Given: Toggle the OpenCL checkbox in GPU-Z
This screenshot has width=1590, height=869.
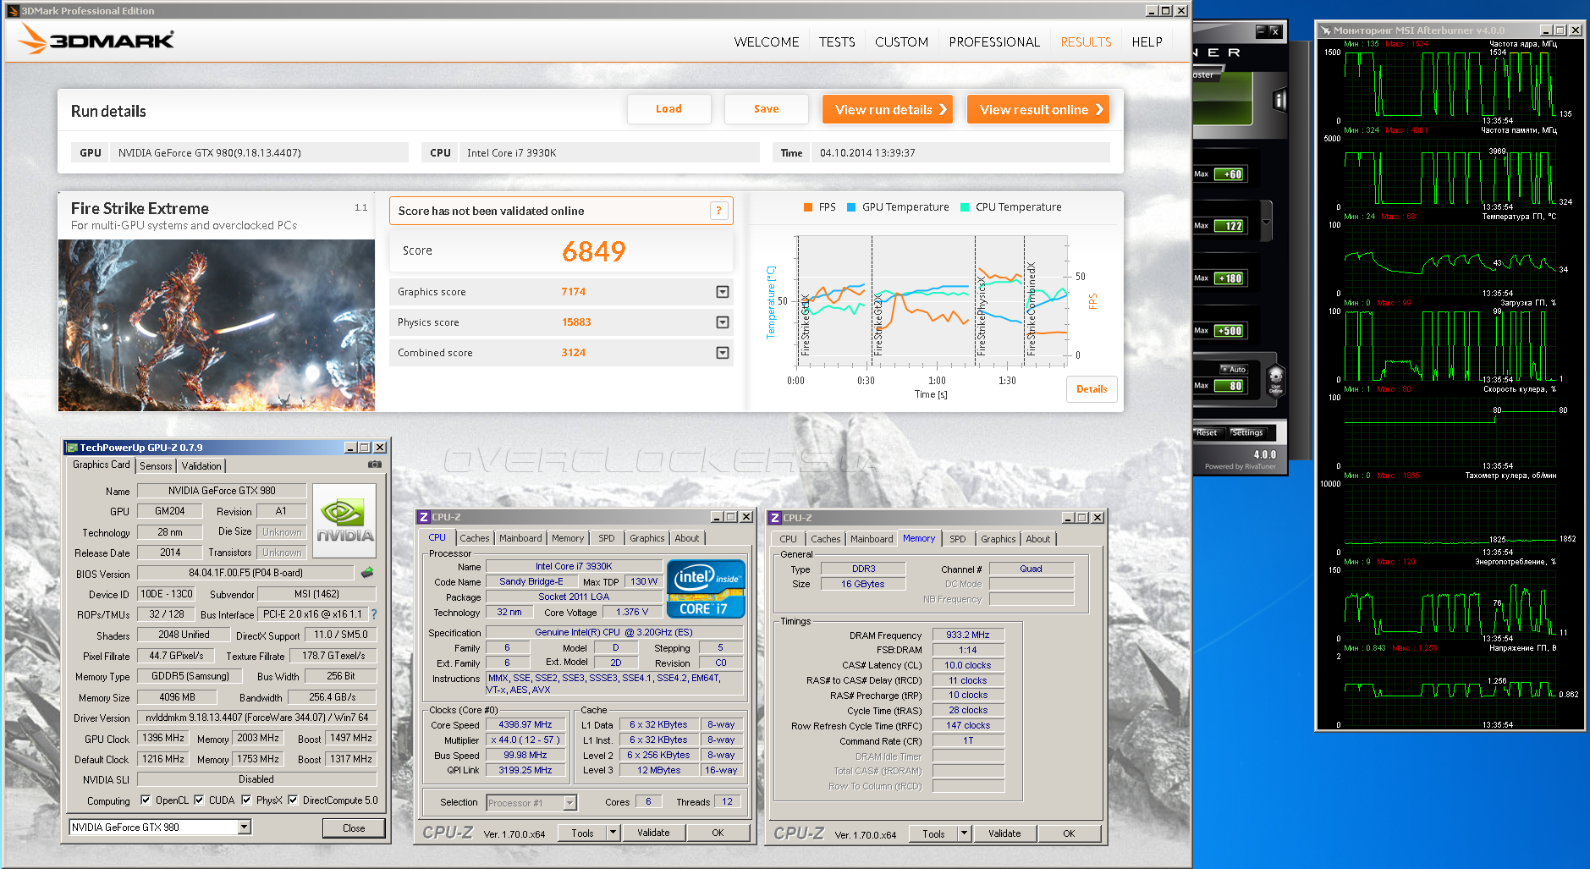Looking at the screenshot, I should click(x=146, y=800).
